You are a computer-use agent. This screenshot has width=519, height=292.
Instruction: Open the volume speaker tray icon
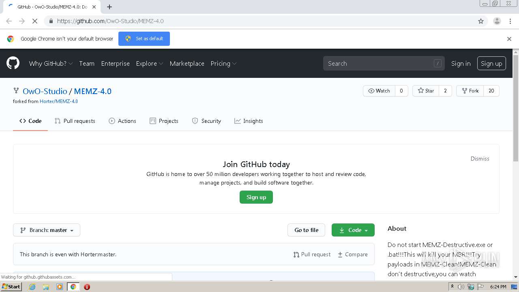tap(461, 287)
